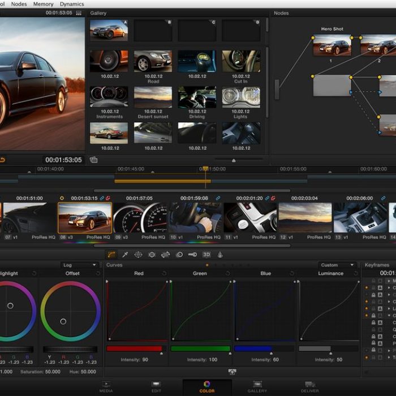This screenshot has height=396, width=396.
Task: Reset the Red curve
Action: point(165,273)
